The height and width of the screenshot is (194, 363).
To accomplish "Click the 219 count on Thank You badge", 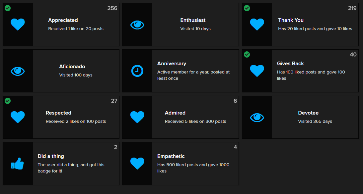I will point(352,8).
